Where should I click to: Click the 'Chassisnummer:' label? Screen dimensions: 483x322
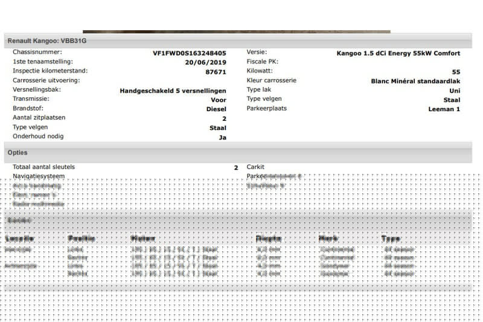[37, 52]
